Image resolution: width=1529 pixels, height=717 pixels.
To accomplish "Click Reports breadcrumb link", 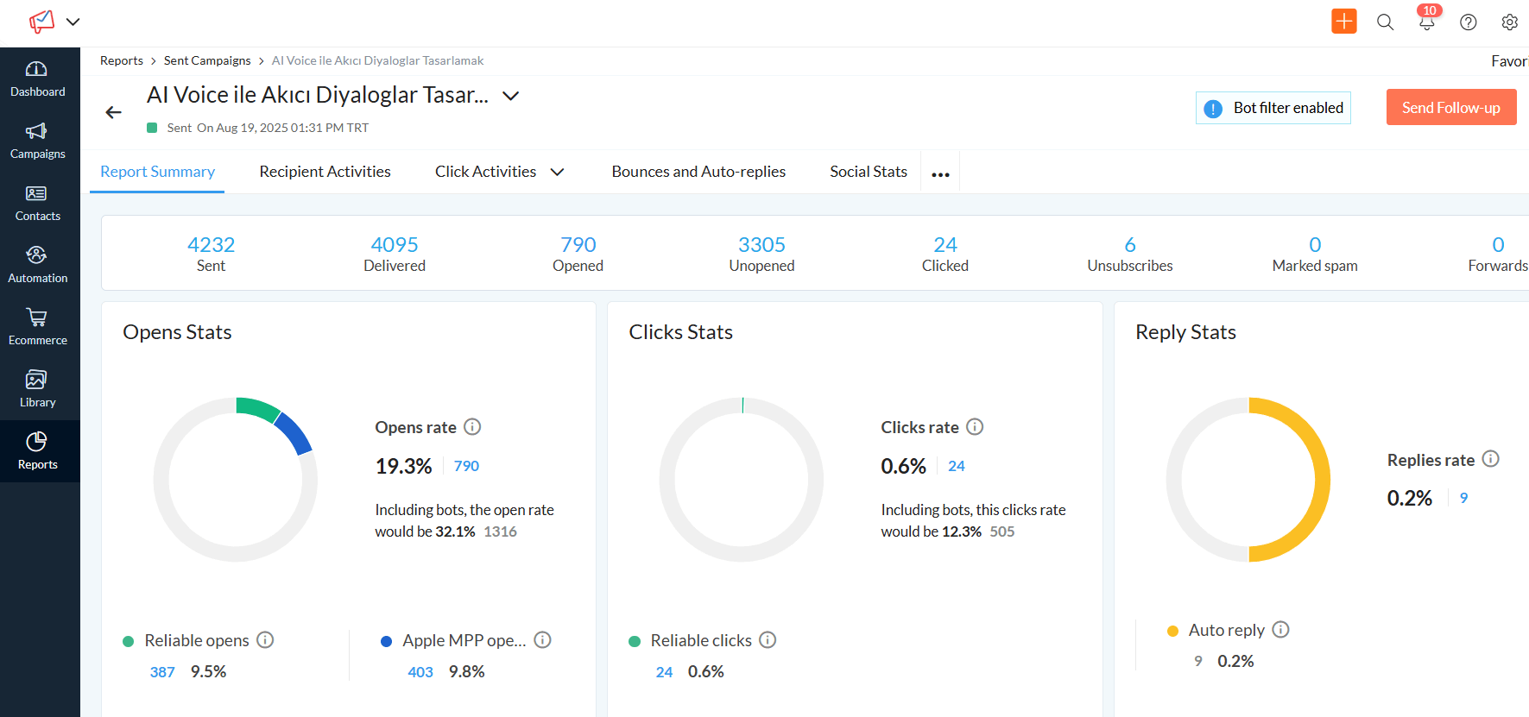I will (122, 60).
